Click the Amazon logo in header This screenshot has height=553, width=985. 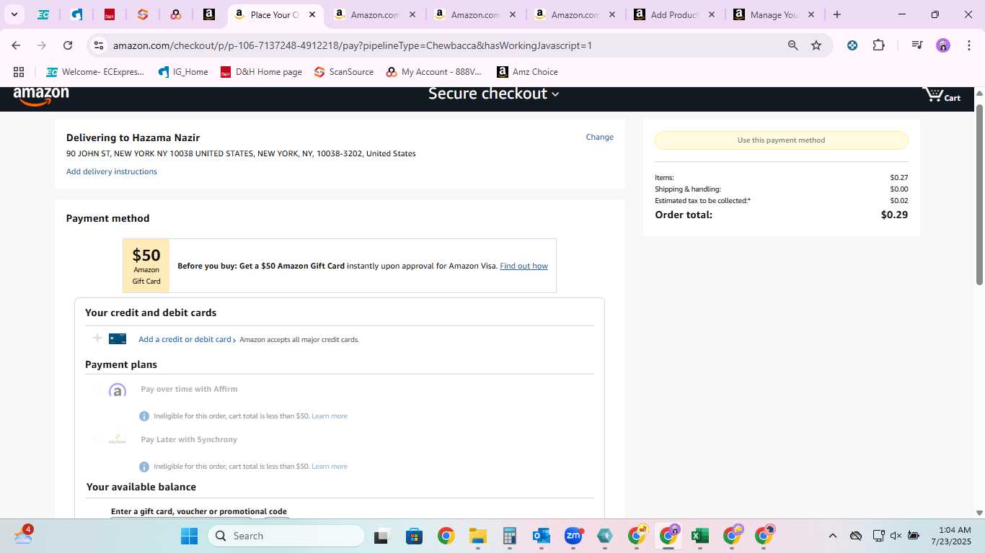click(41, 96)
